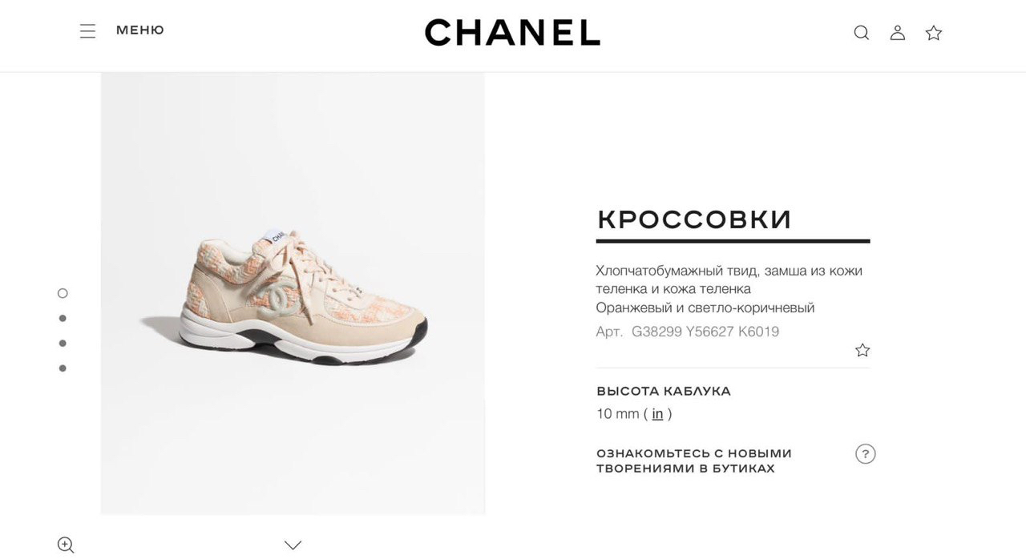Image resolution: width=1026 pixels, height=559 pixels.
Task: Open help question mark icon
Action: pos(866,454)
